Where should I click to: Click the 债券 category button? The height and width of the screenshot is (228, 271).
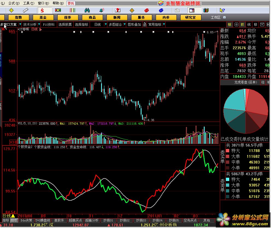coord(67,17)
